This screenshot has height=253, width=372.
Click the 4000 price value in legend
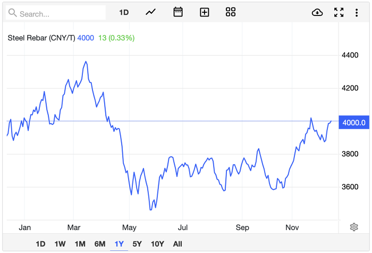[x=86, y=38]
